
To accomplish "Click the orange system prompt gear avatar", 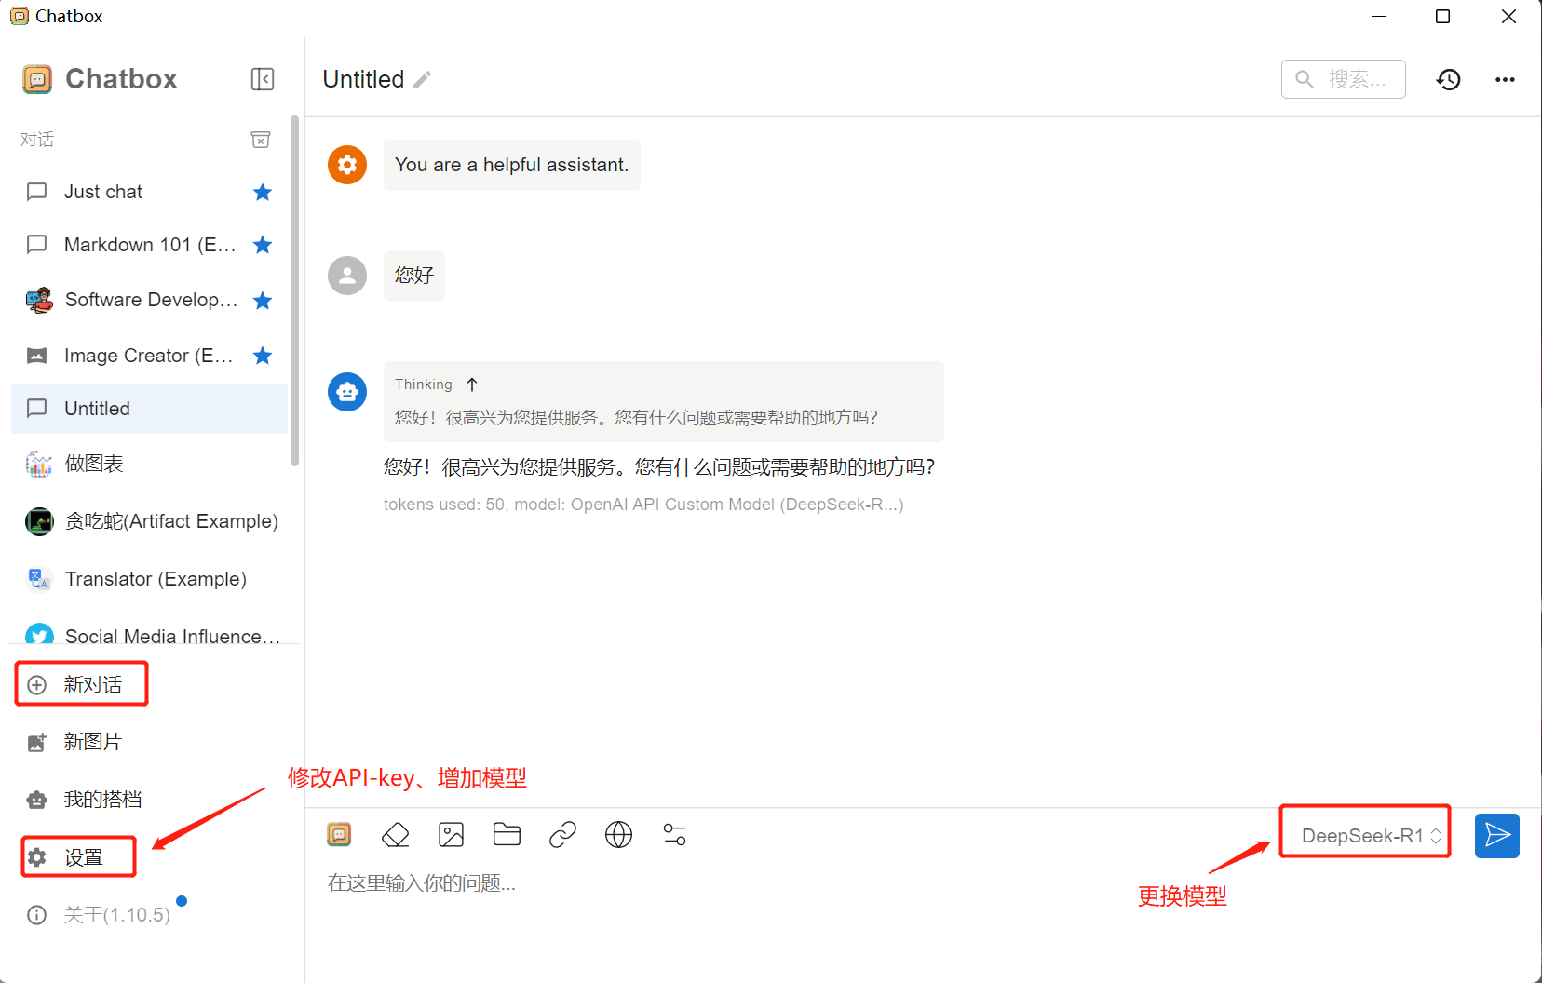I will pyautogui.click(x=347, y=165).
